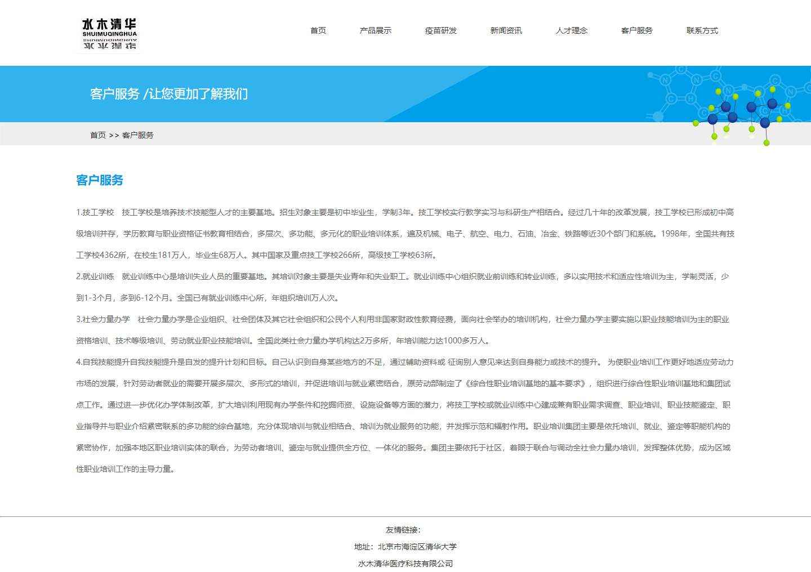Click the 水木清华 SHUIMUQINGHUA logo

[109, 33]
